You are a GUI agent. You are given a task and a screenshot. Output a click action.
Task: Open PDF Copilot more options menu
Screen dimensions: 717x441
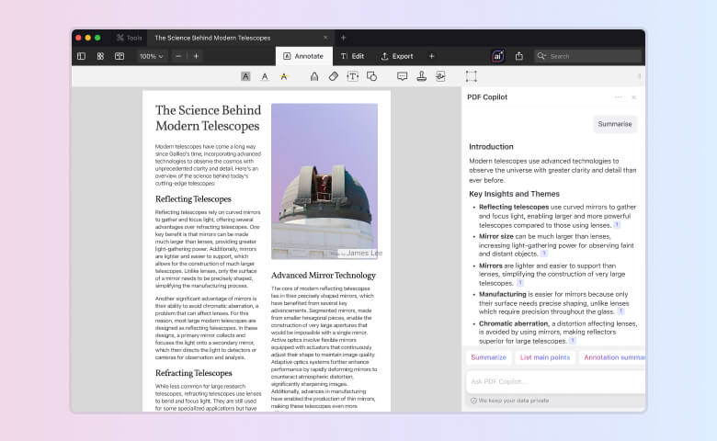pyautogui.click(x=618, y=96)
